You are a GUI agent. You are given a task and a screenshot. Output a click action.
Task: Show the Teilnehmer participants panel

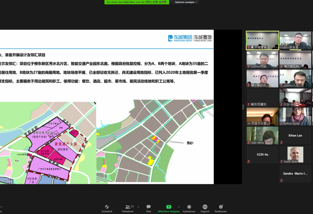pyautogui.click(x=128, y=208)
